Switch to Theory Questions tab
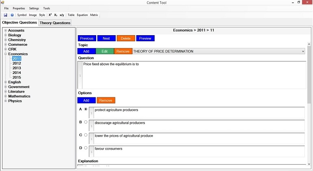 click(55, 23)
